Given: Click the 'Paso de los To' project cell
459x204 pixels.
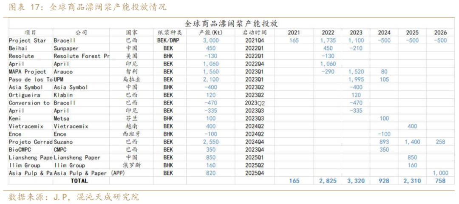Looking at the screenshot, I should 31,79.
